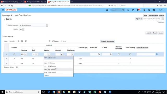This screenshot has width=167, height=94.
Task: Collapse the Search section
Action: (x=5, y=19)
